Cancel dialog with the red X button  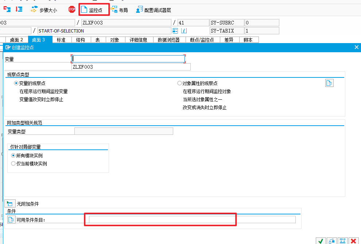coord(353,241)
